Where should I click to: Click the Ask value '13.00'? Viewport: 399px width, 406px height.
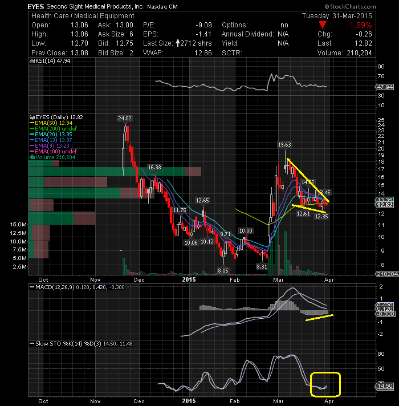point(124,25)
